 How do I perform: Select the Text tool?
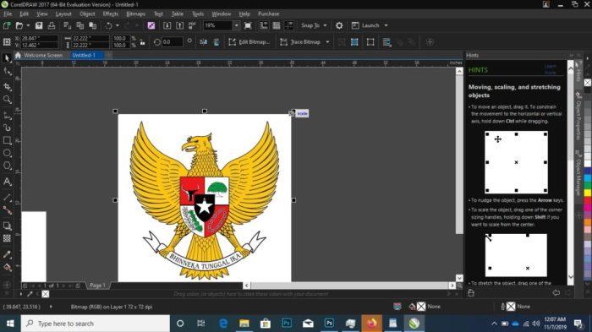7,182
